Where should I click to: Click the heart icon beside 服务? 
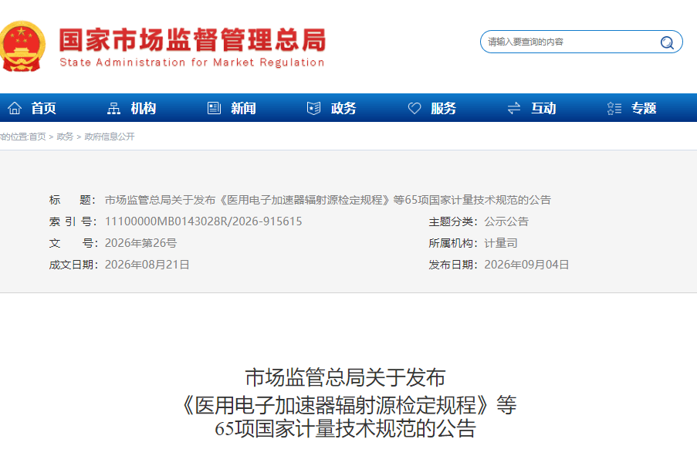(x=414, y=108)
